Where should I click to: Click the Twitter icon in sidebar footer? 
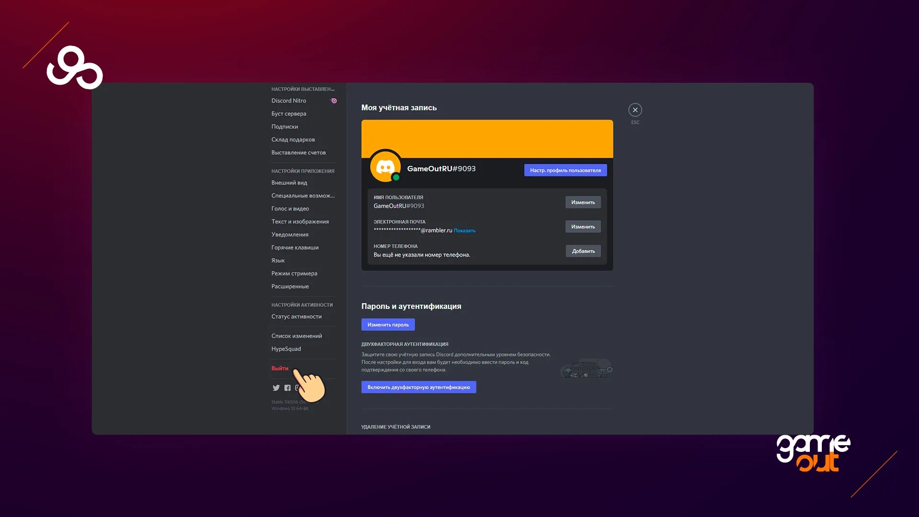pyautogui.click(x=276, y=388)
